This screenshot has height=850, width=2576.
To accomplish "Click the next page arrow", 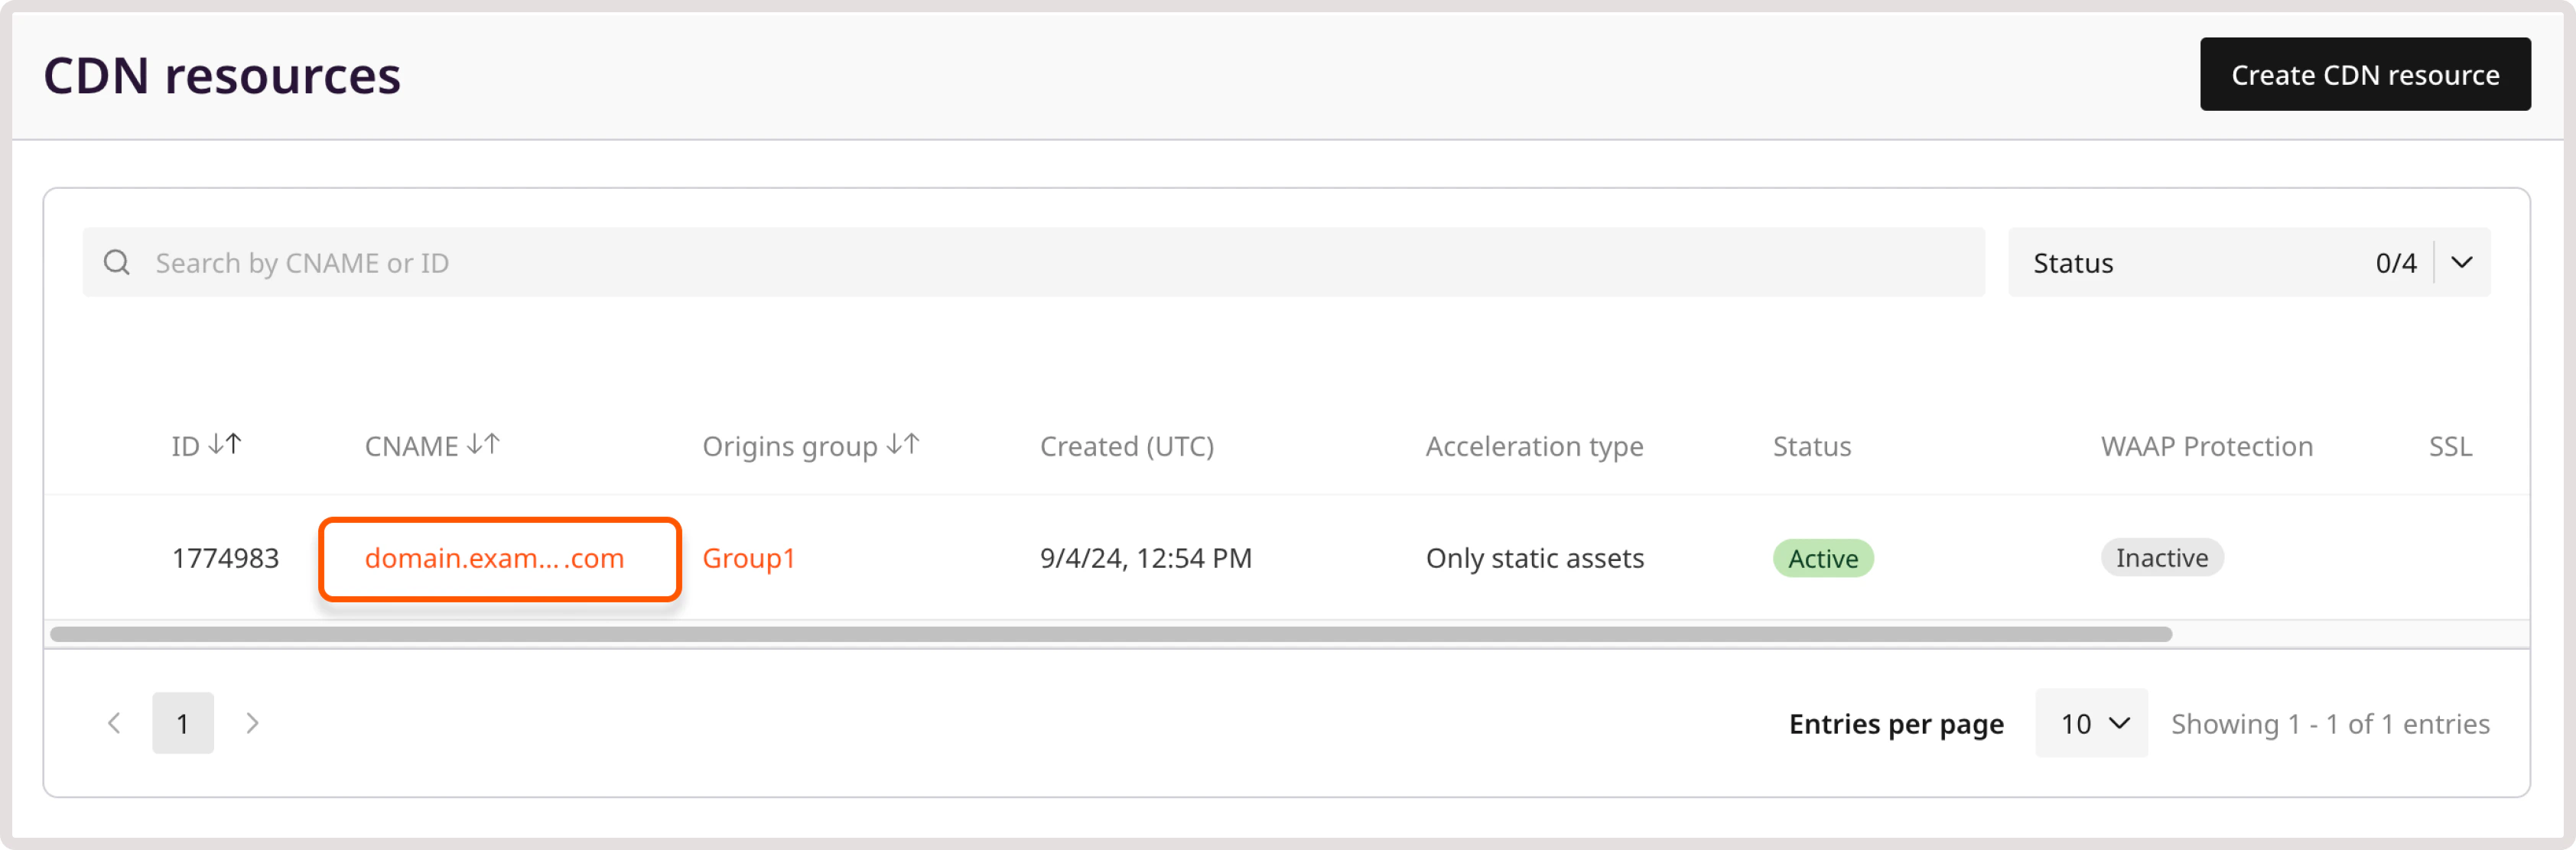I will point(253,722).
